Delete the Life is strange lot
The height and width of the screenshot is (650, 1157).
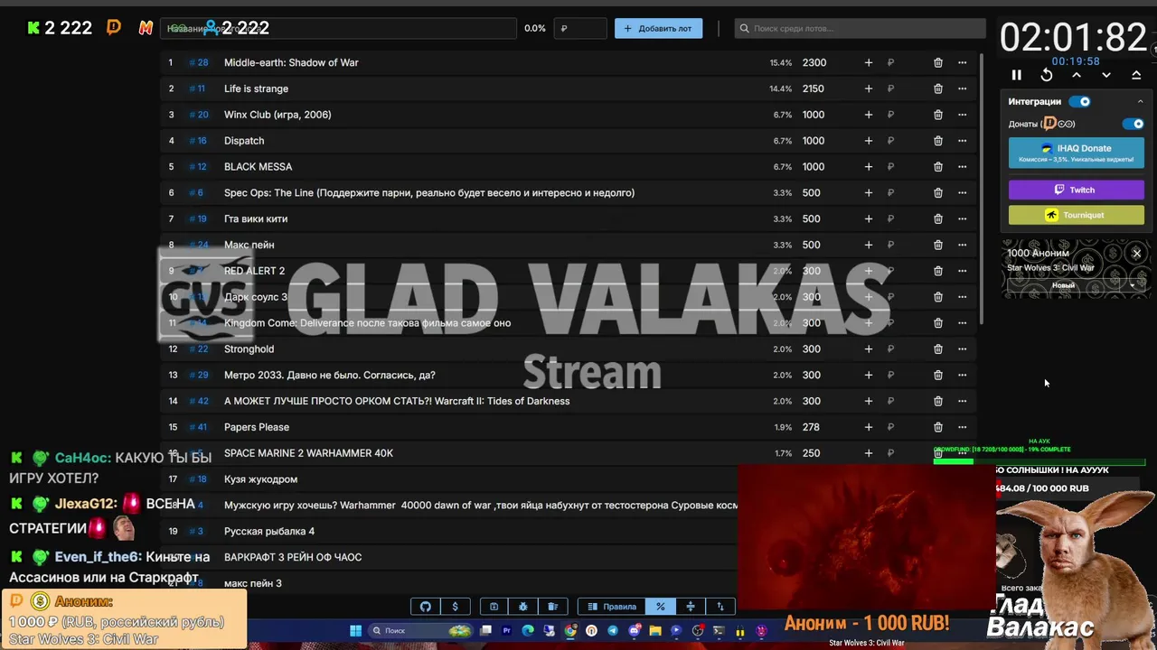[x=937, y=88]
